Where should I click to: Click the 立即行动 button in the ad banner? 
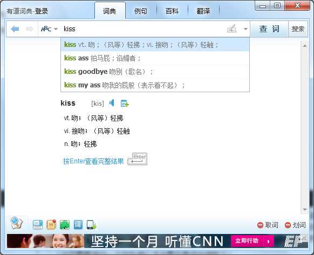pyautogui.click(x=252, y=241)
